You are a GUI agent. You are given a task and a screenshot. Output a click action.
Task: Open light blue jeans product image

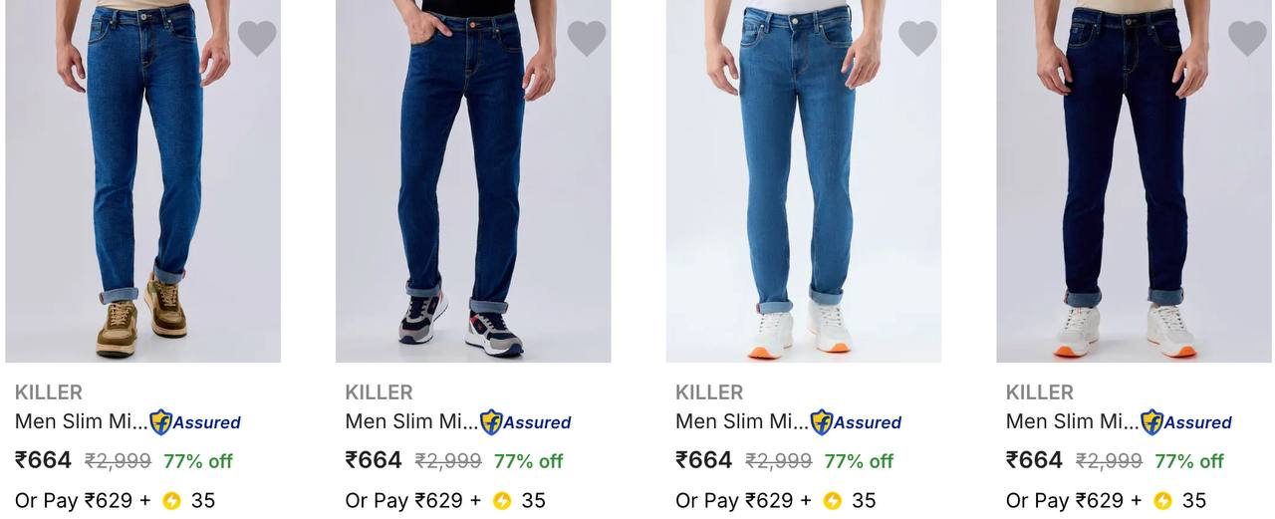pos(803,179)
